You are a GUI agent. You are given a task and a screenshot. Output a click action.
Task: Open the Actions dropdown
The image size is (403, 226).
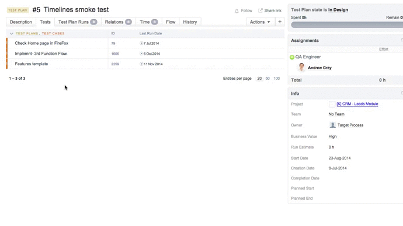pyautogui.click(x=260, y=22)
